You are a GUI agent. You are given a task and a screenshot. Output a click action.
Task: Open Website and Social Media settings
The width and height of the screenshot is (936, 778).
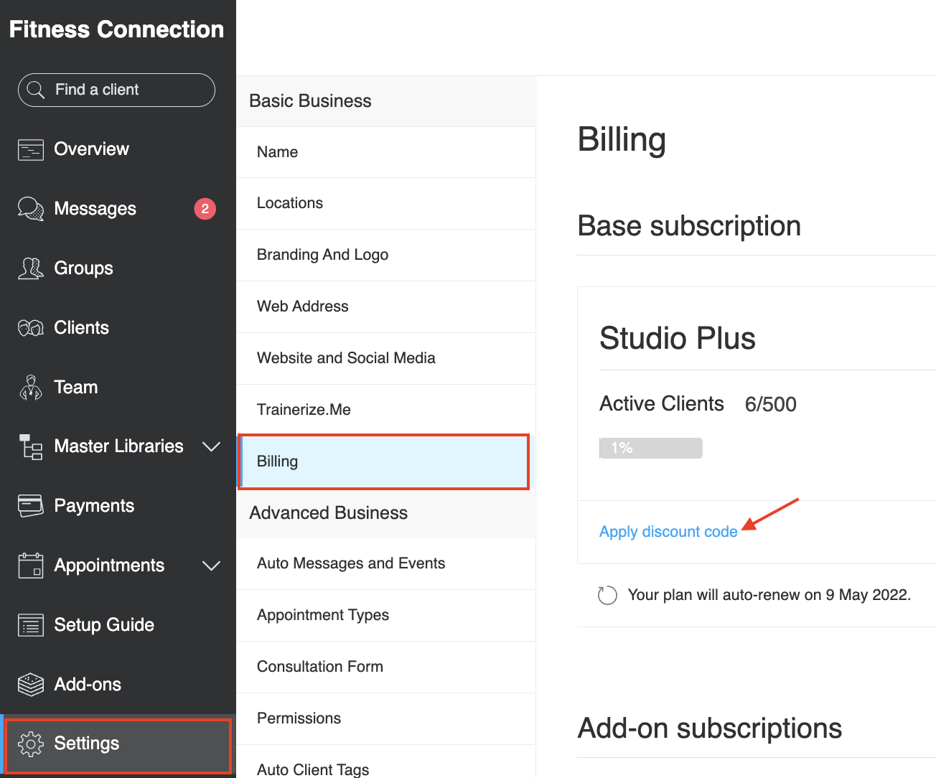coord(386,358)
